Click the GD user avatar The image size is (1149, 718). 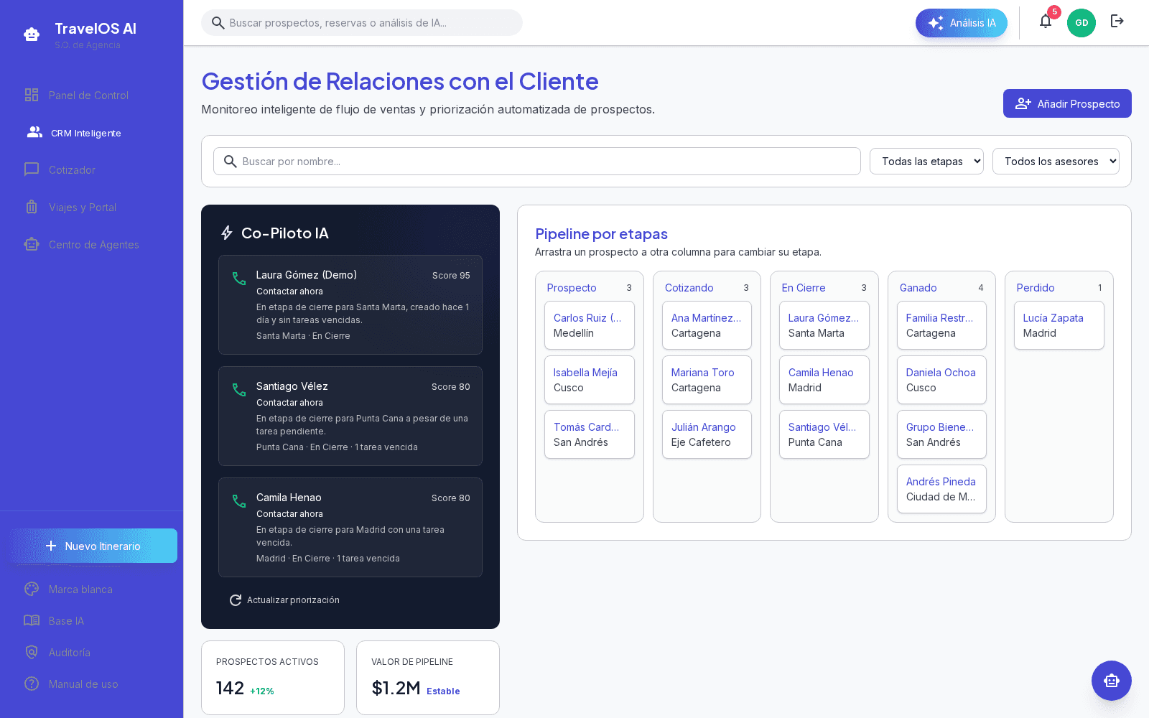point(1081,23)
